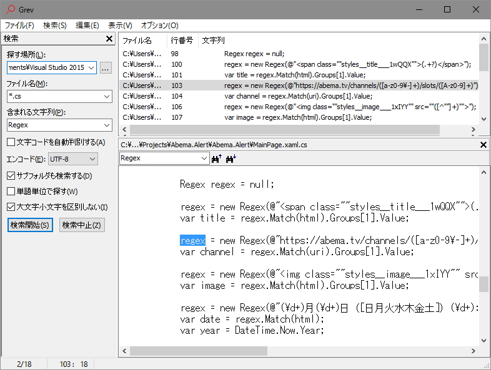Click the 検索中止(Z) stop search button
This screenshot has width=491, height=370.
point(82,225)
